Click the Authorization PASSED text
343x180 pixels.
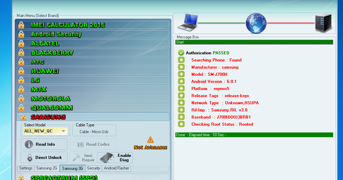(x=208, y=53)
